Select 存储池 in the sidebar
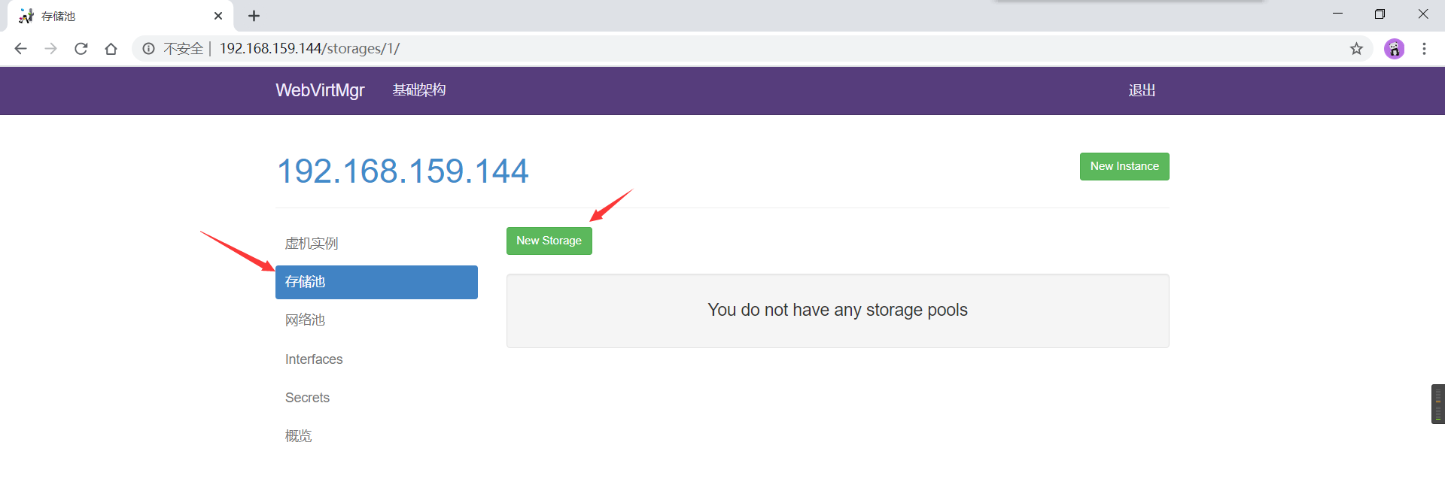The image size is (1445, 494). 376,282
